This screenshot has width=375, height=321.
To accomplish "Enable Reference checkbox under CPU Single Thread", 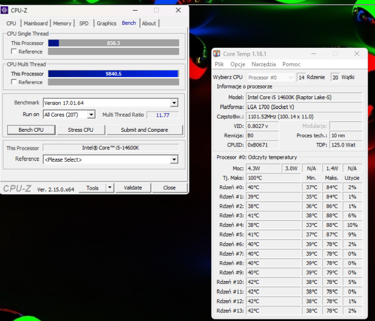I will click(14, 52).
